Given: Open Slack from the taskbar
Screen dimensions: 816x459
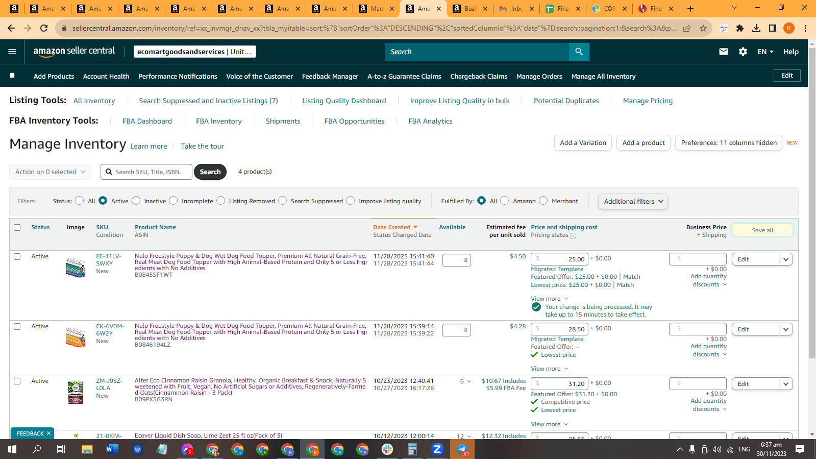Looking at the screenshot, I should click(x=387, y=449).
